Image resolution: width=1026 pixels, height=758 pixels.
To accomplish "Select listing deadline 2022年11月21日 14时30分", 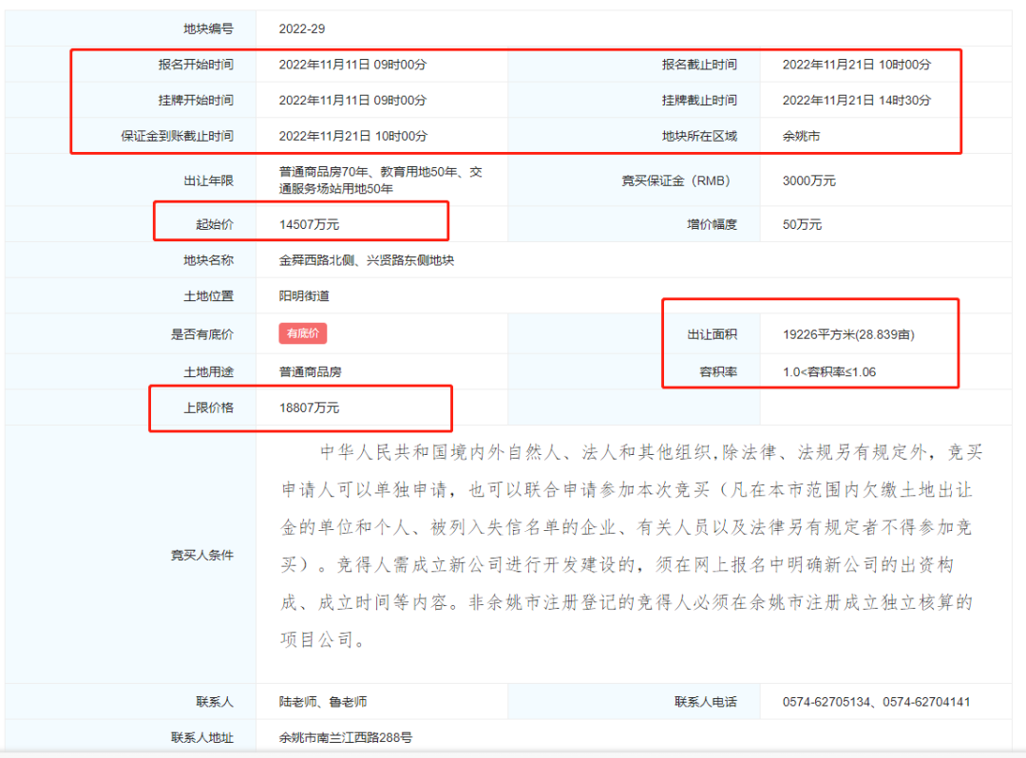I will coord(857,100).
